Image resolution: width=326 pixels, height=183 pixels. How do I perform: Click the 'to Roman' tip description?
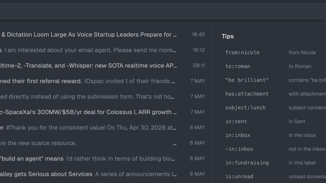click(300, 66)
